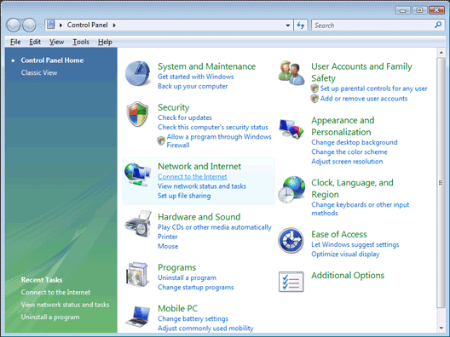Open Appearance and Personalization monitor icon

[x=291, y=129]
